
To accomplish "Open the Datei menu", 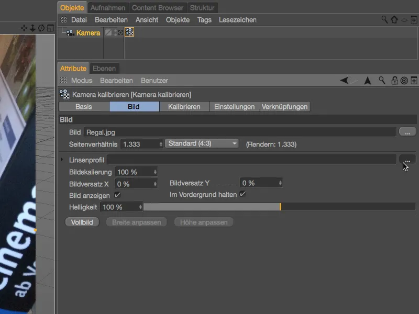I will [79, 20].
